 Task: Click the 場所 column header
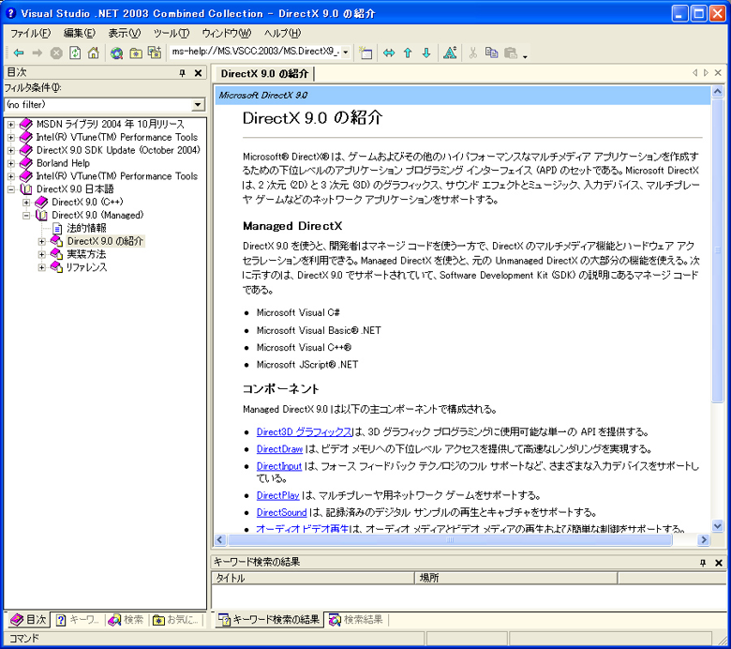click(516, 578)
